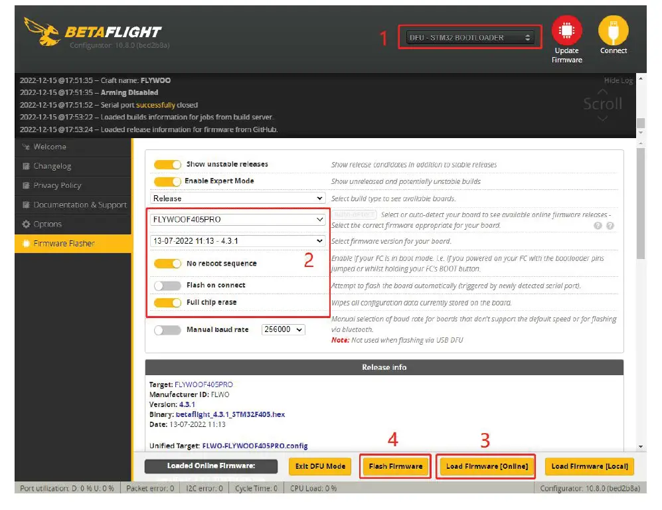Open FLWO-FLYWOOF405PRO.config unified target link

pyautogui.click(x=254, y=446)
